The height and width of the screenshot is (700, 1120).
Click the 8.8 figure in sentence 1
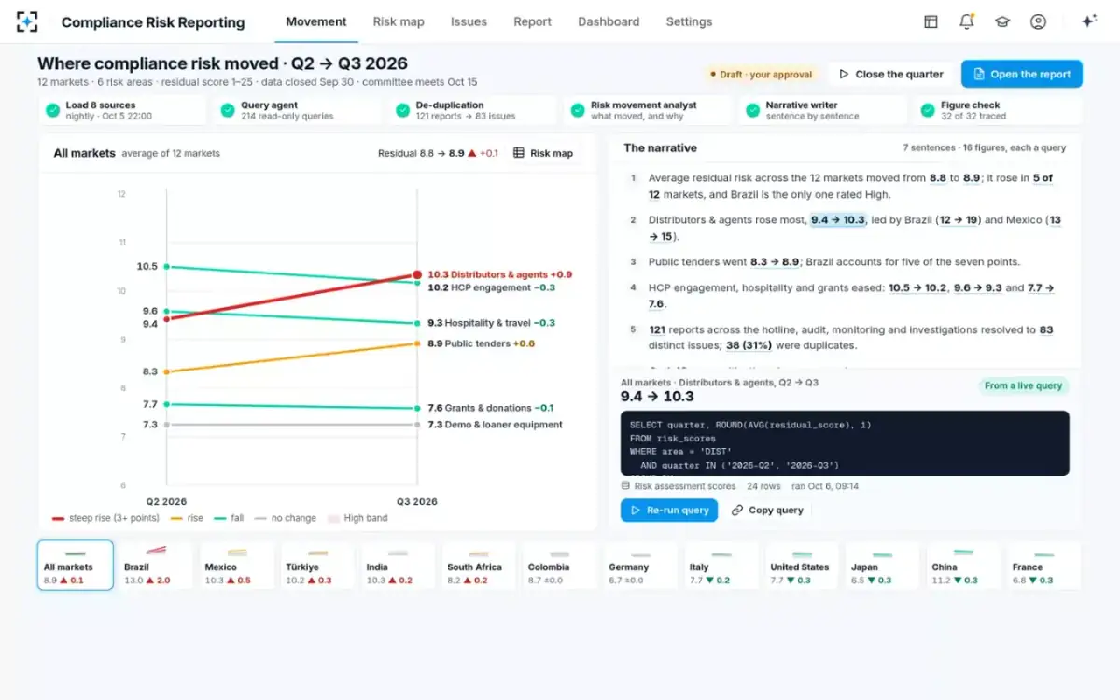click(938, 177)
